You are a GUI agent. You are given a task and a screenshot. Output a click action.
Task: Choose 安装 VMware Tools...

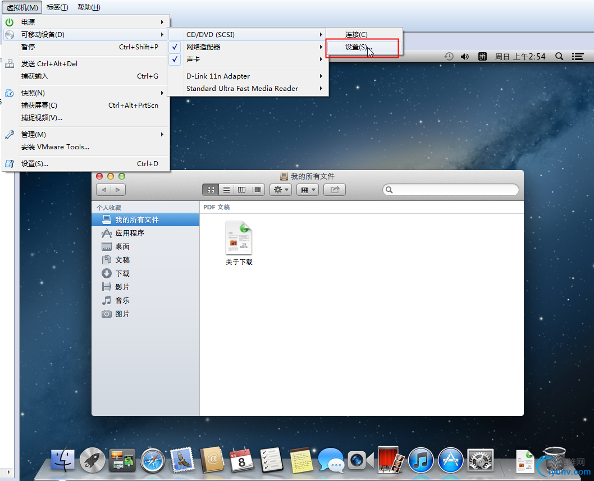tap(86, 147)
